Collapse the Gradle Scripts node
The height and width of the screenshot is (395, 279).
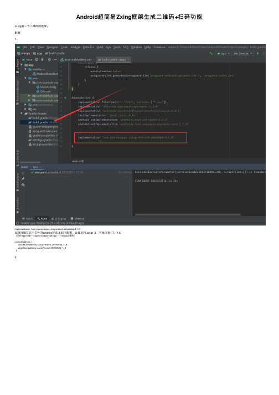(22, 114)
